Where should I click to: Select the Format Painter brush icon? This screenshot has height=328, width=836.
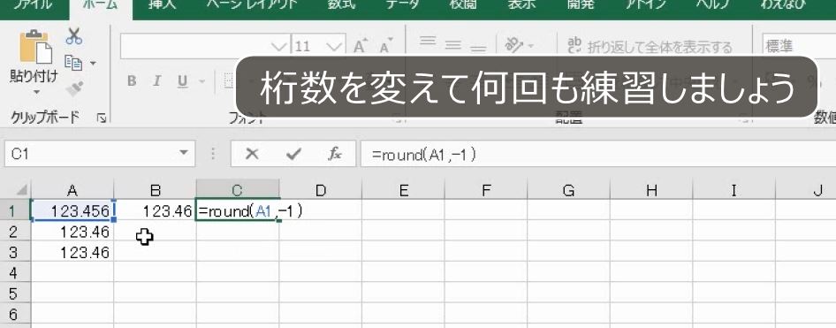click(74, 88)
